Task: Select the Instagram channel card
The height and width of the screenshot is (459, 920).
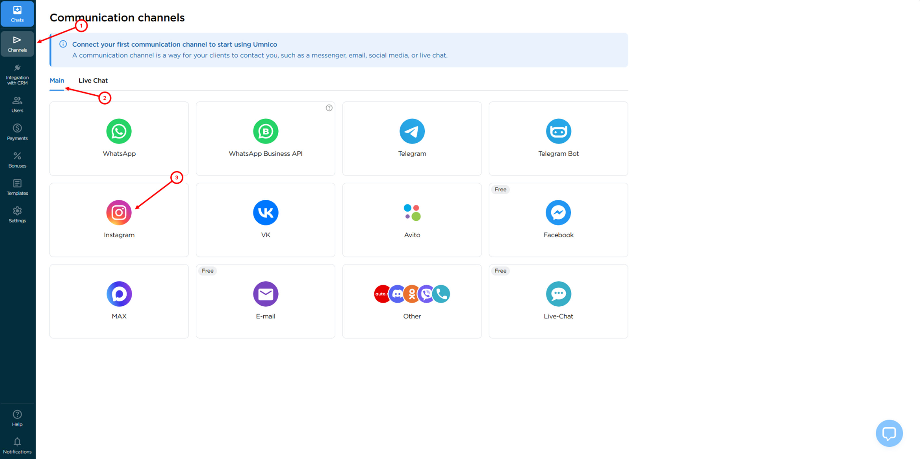Action: [119, 220]
